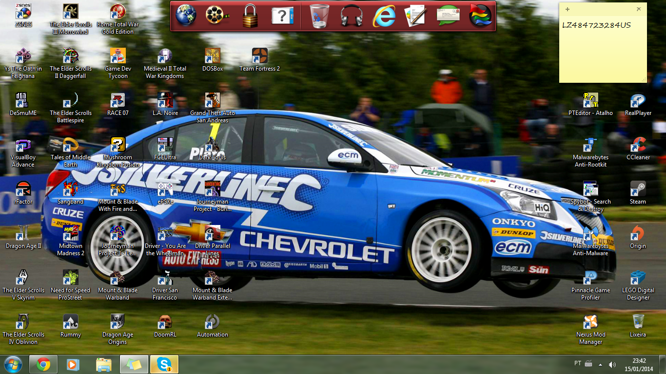Select the DOSBox desktop icon
The height and width of the screenshot is (374, 666).
(213, 60)
